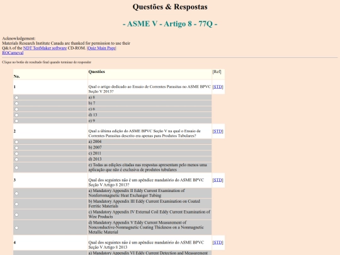
Task: Click the 'Questões & Respostas' page title
Action: pyautogui.click(x=170, y=7)
